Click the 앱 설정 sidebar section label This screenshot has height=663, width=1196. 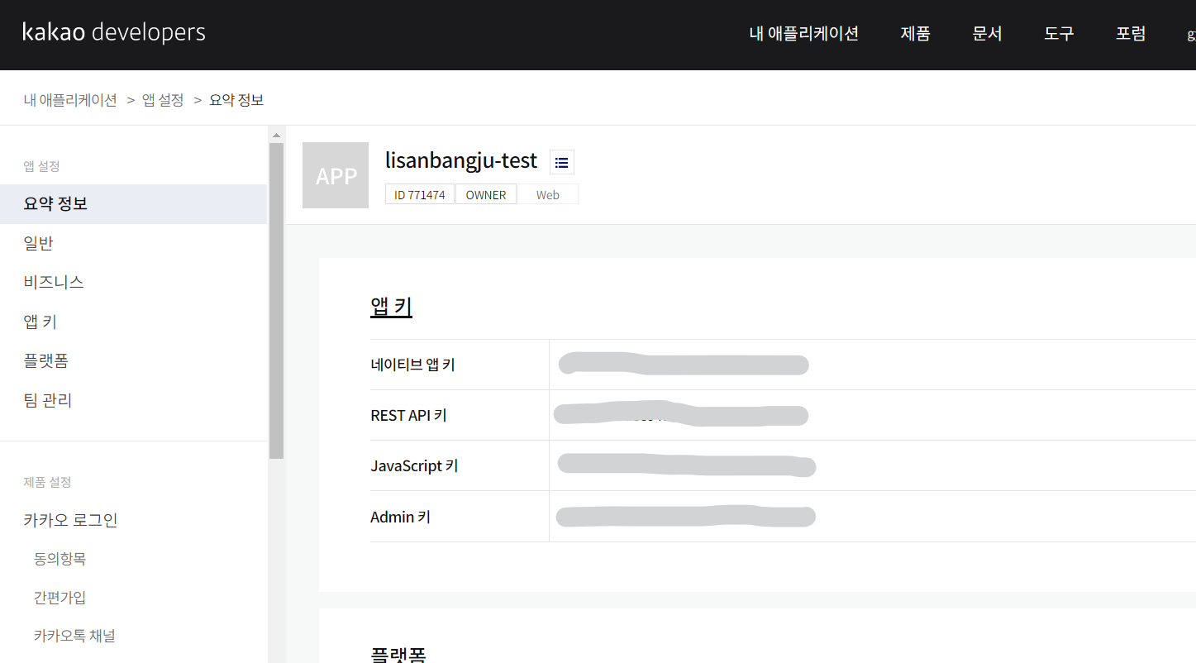tap(41, 166)
